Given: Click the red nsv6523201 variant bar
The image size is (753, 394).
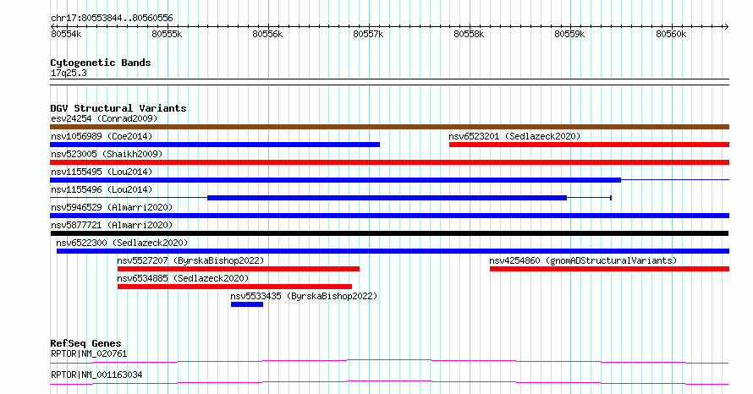Looking at the screenshot, I should point(589,145).
